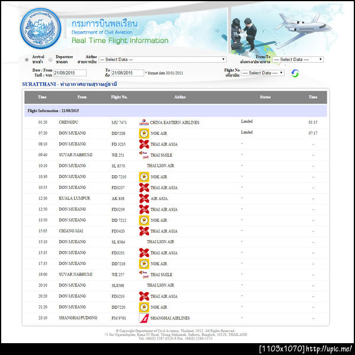Click the copyright footer text

pos(176,334)
